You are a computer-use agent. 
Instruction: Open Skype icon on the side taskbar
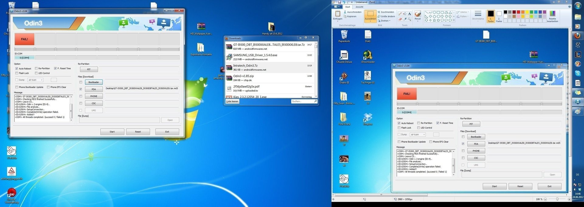[x=578, y=73]
